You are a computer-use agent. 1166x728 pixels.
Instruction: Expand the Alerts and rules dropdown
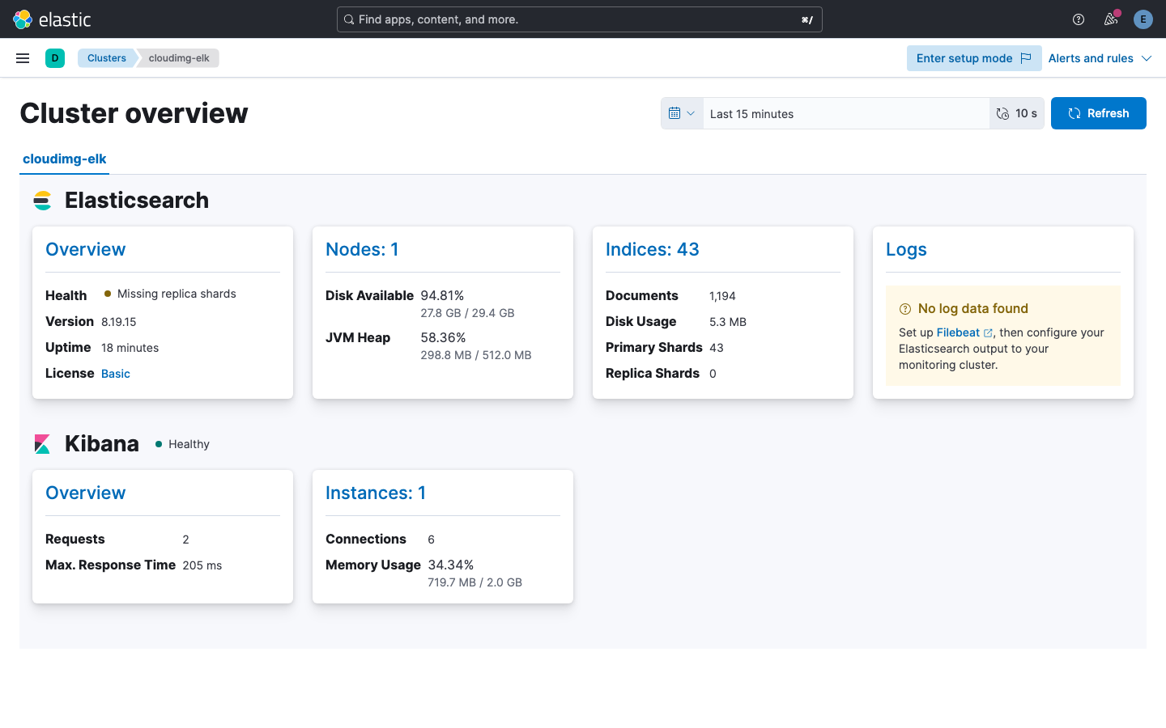[x=1100, y=58]
